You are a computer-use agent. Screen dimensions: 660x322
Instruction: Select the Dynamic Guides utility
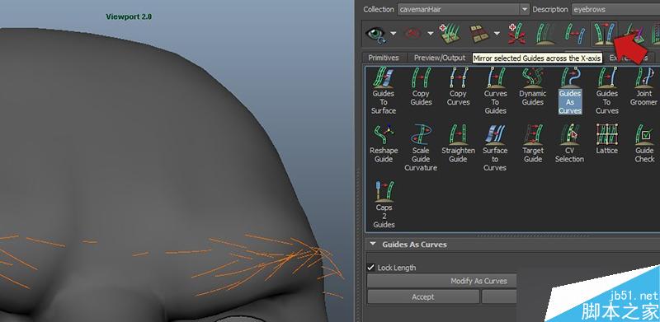(x=532, y=86)
